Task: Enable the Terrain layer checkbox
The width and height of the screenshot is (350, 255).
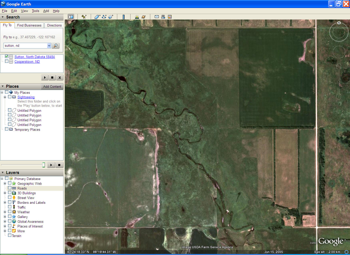Action: coord(9,235)
